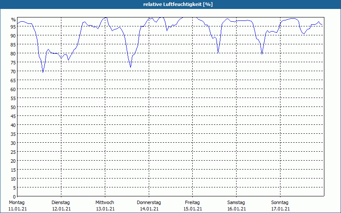This screenshot has width=341, height=213.
Task: Click the 'Samstag' day label
Action: tap(236, 202)
